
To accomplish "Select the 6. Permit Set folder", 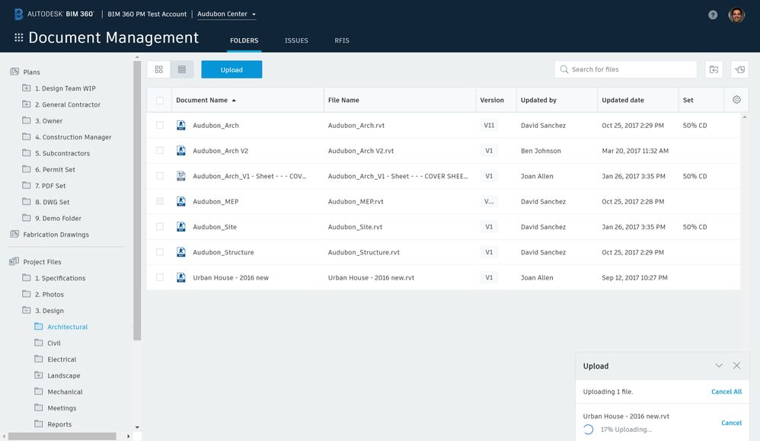I will (55, 169).
